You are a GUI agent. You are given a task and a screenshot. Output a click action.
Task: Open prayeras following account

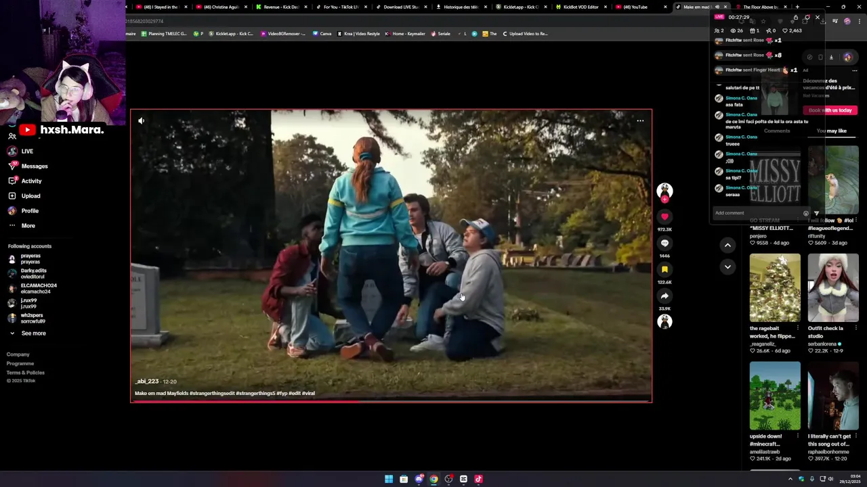(25, 258)
